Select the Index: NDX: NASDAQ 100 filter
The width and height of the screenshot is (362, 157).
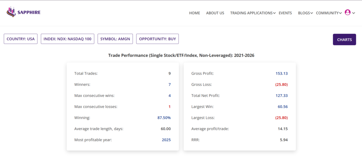pyautogui.click(x=68, y=39)
